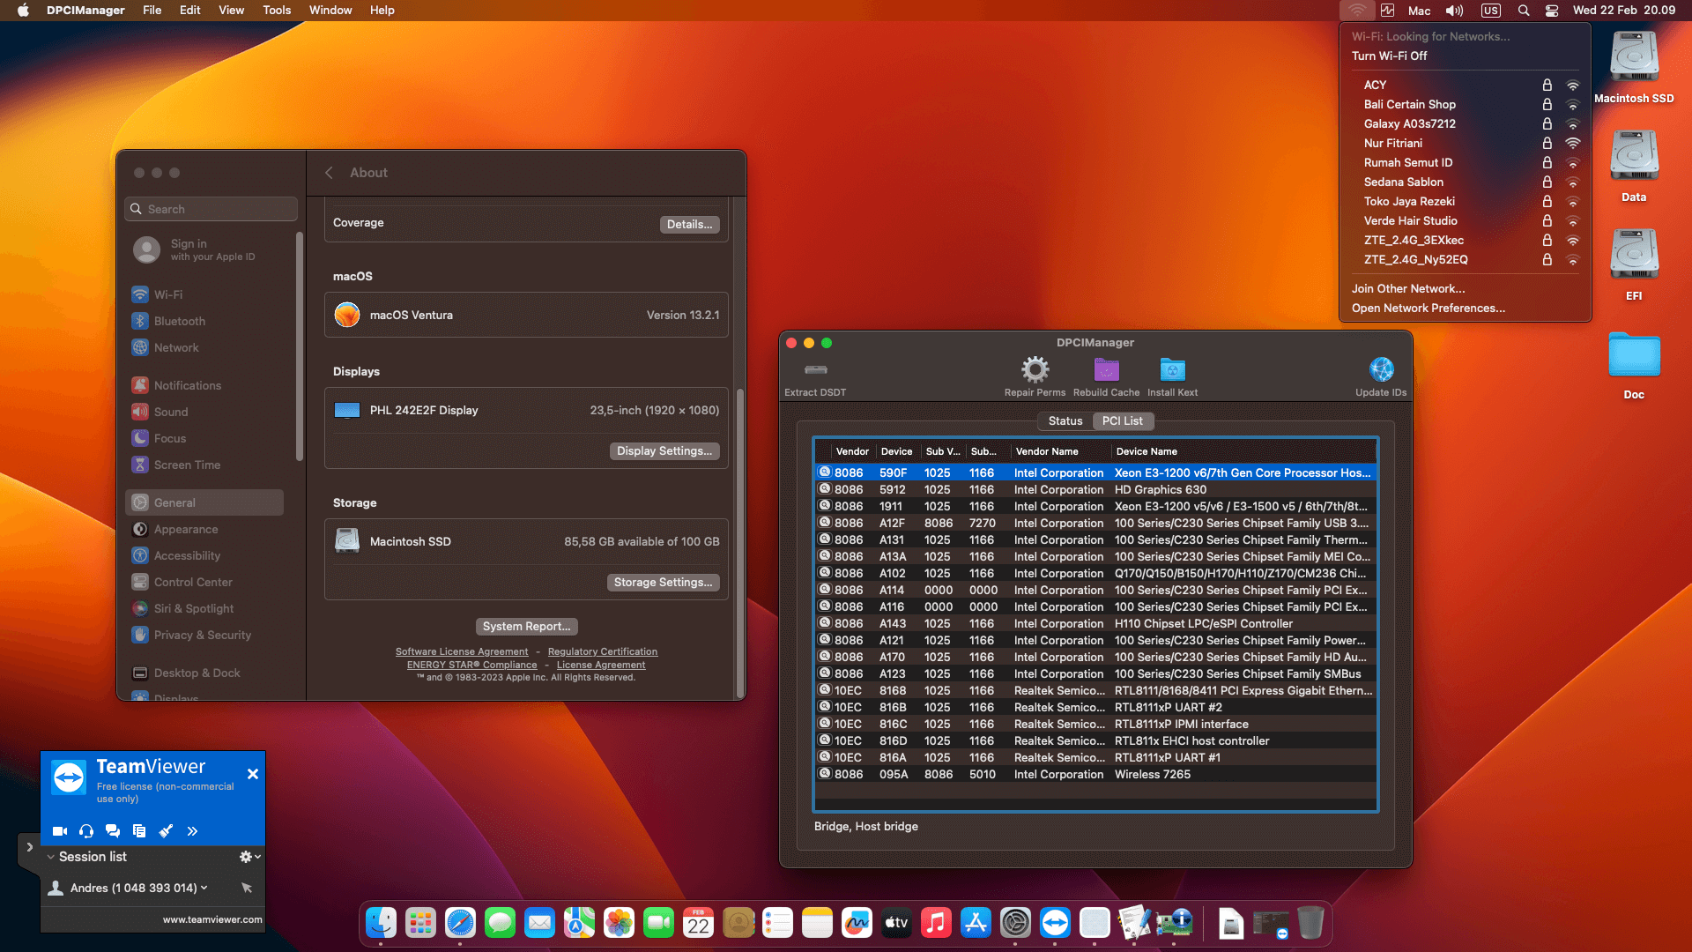Click the pointer icon beside Andres session
The width and height of the screenshot is (1692, 952).
coord(247,888)
